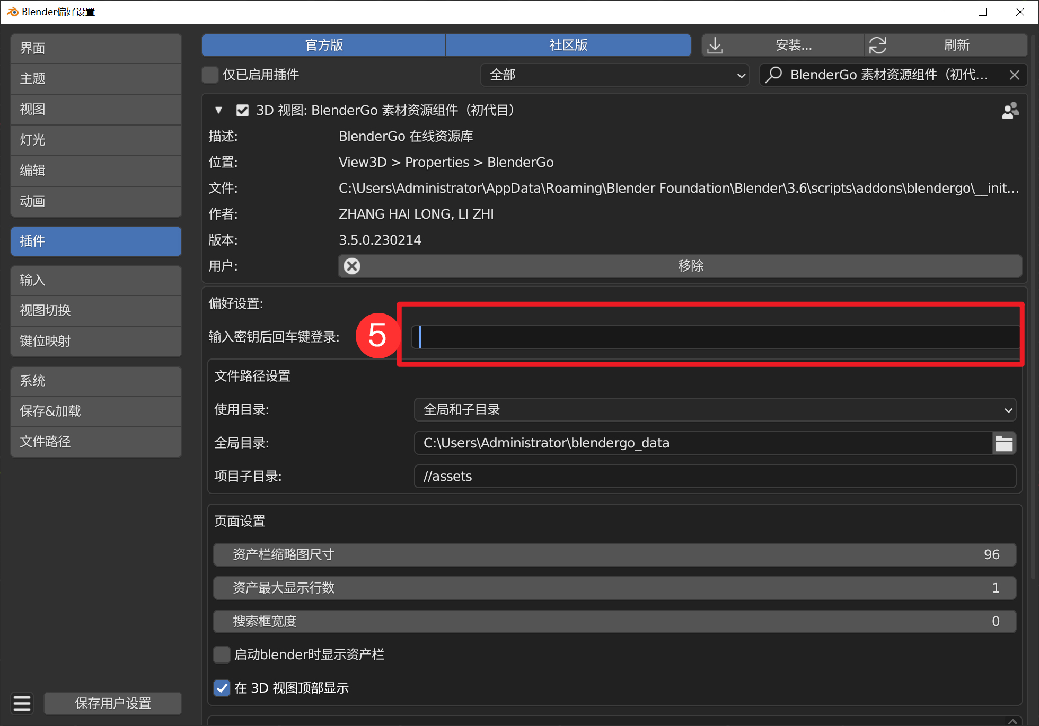Screen dimensions: 1039x726
Task: Enable show asset bar on Blender startup
Action: [222, 655]
